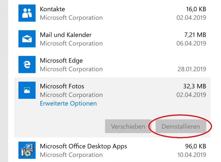Viewport: 221px width, 162px height.
Task: Click the 32,3 MB size of Fotos
Action: pos(195,86)
